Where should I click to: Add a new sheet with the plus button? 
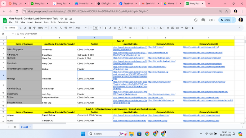pyautogui.click(x=9, y=127)
